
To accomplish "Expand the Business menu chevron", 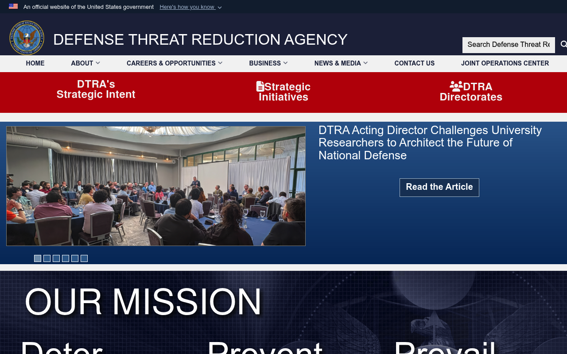I will click(x=285, y=63).
